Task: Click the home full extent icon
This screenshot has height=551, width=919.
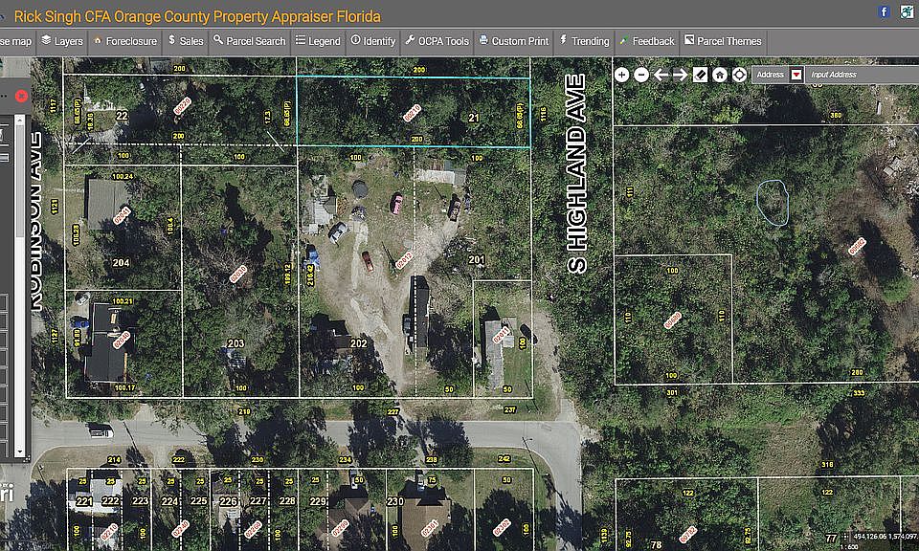Action: [720, 75]
